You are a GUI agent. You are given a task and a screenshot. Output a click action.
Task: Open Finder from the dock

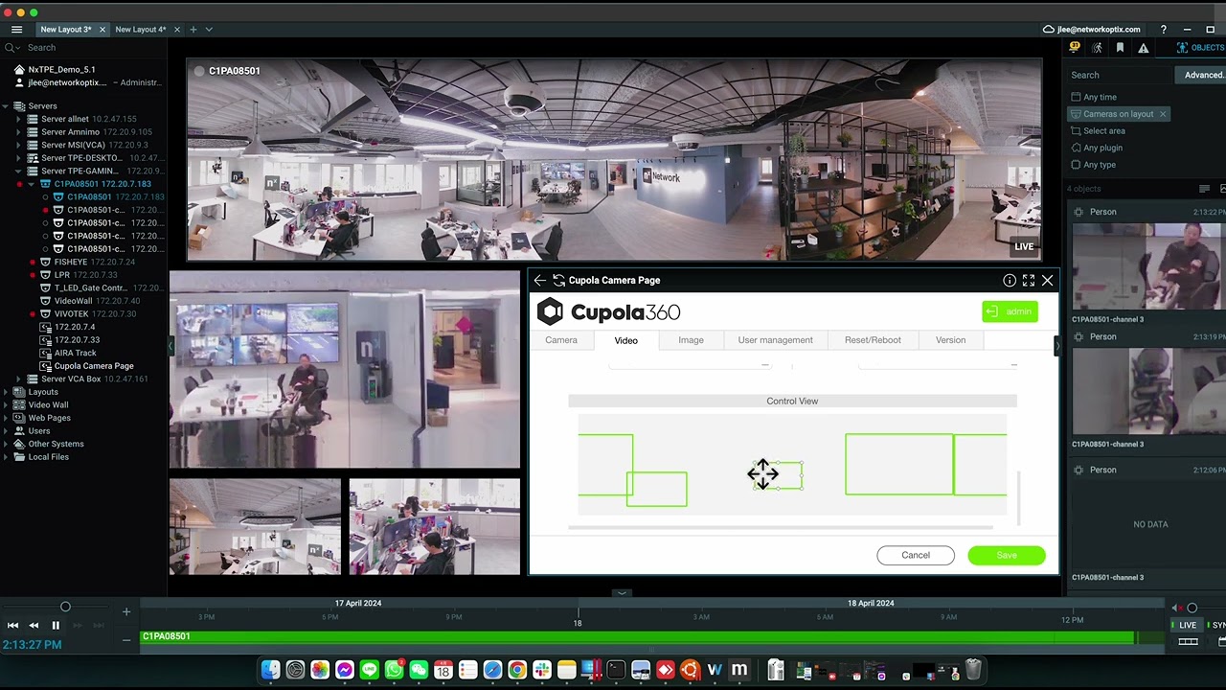coord(271,670)
